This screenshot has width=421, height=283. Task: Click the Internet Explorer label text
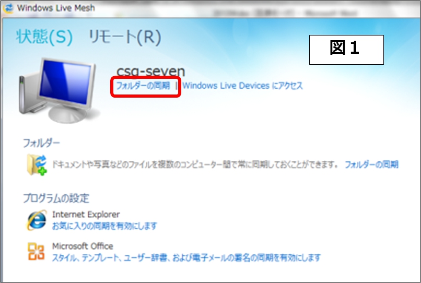[x=86, y=215]
